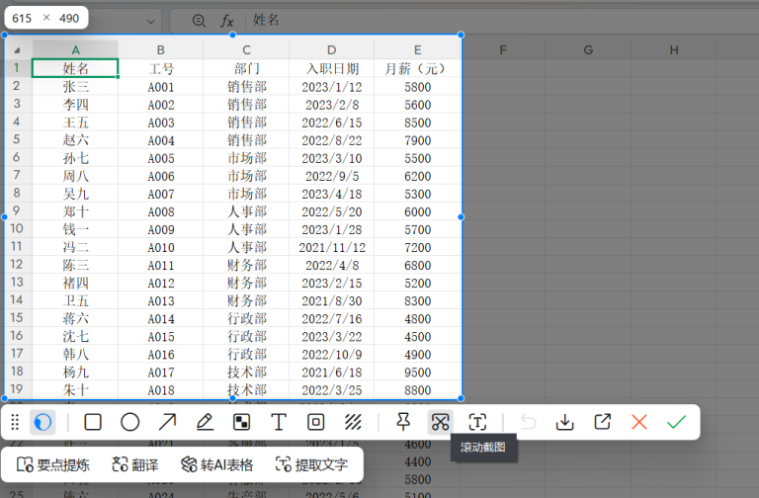
Task: Select the ellipse annotation tool
Action: click(x=129, y=422)
